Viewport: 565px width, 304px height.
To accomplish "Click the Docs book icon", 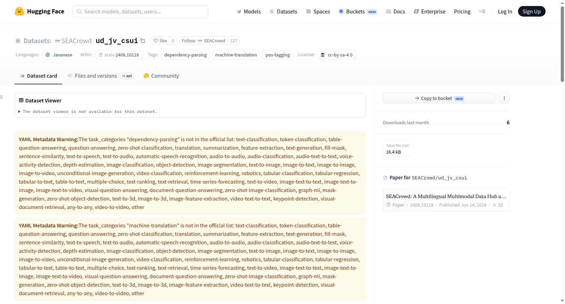I will (388, 12).
